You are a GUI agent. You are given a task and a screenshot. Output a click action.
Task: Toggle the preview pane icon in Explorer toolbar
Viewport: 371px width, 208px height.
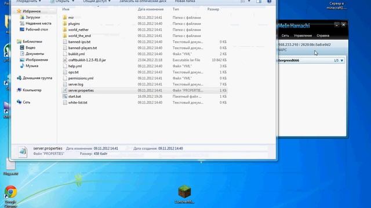pyautogui.click(x=259, y=1)
